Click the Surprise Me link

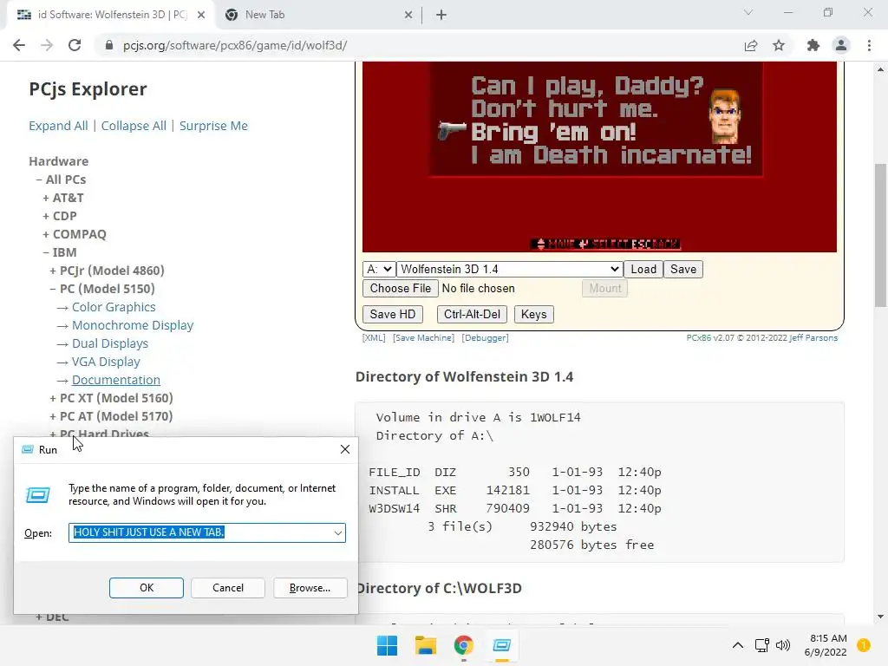213,126
